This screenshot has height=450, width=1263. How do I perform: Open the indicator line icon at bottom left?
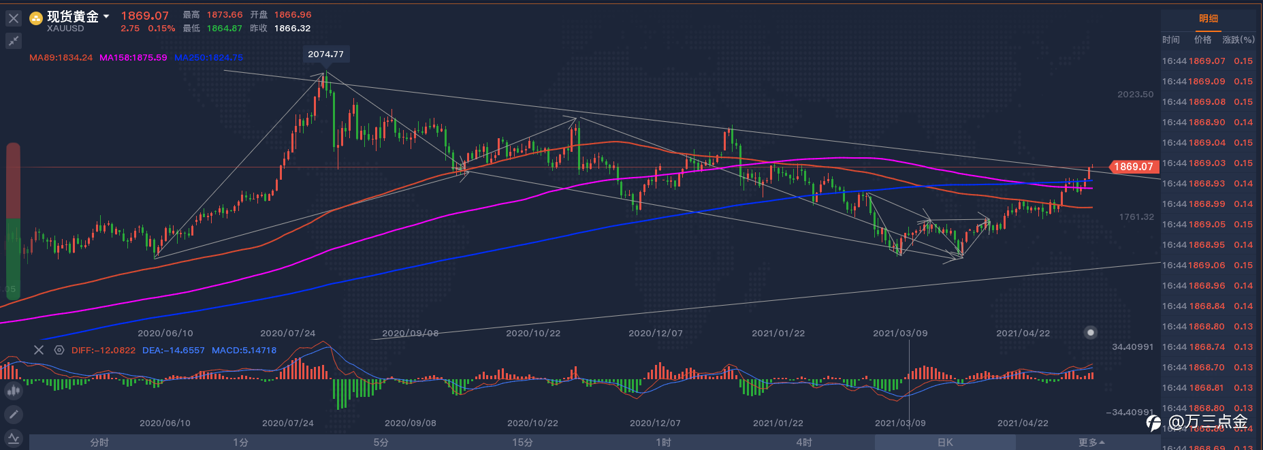[x=13, y=438]
